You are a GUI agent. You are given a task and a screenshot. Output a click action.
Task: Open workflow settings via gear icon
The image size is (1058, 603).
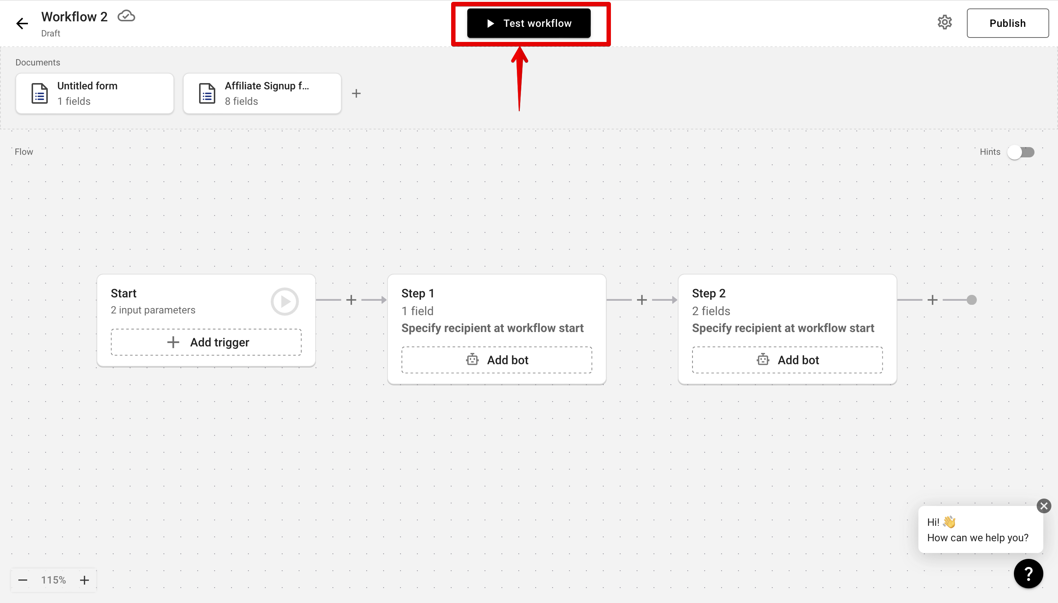945,22
